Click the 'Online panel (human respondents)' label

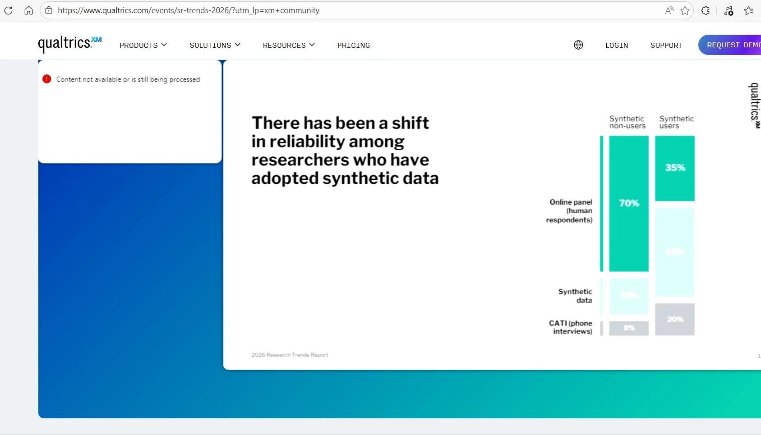pyautogui.click(x=569, y=211)
